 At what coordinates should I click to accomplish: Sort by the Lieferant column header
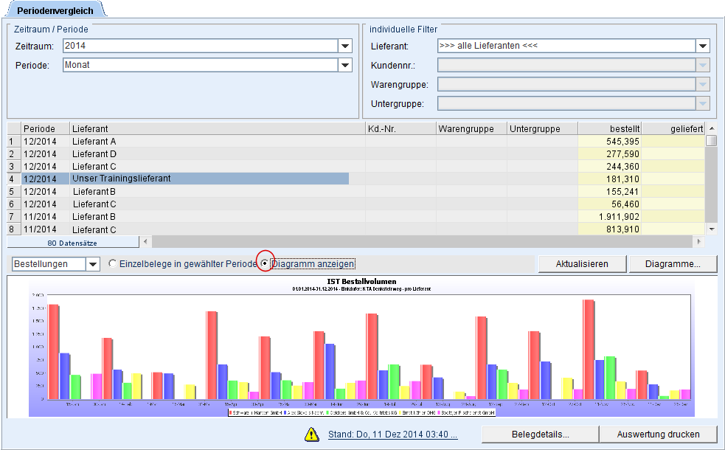(218, 128)
